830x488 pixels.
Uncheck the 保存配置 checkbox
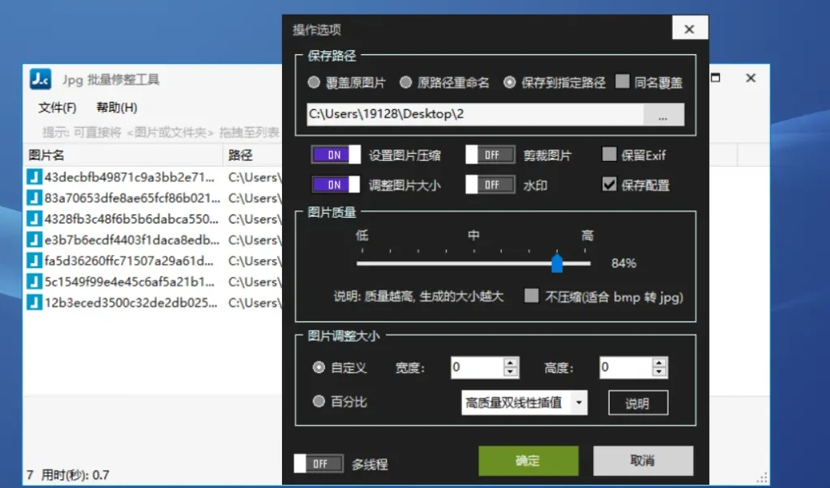pyautogui.click(x=610, y=184)
